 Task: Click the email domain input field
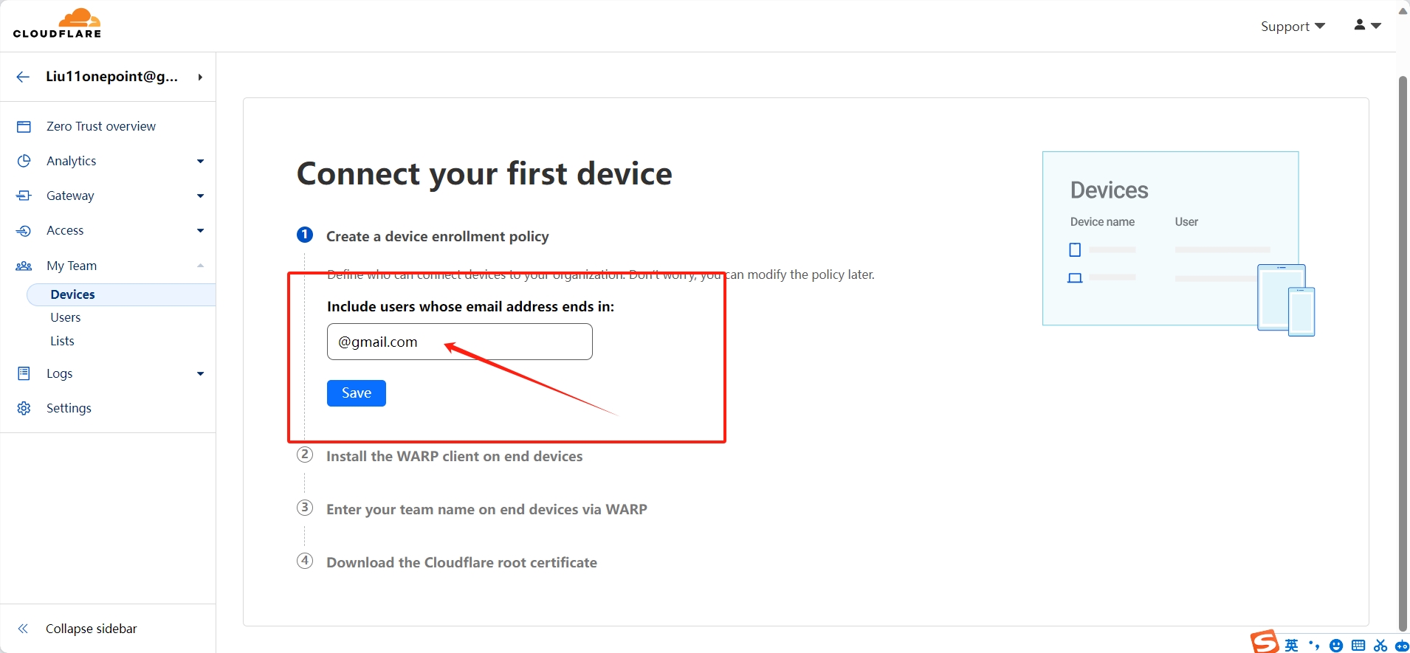460,342
